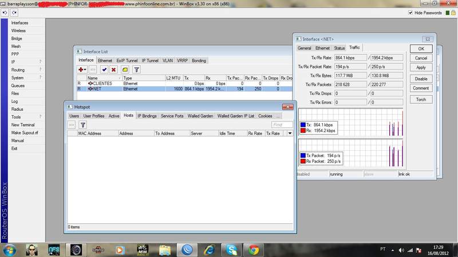458x257 pixels.
Task: Click the remove (minus) button in Hotspot window
Action: (72, 125)
